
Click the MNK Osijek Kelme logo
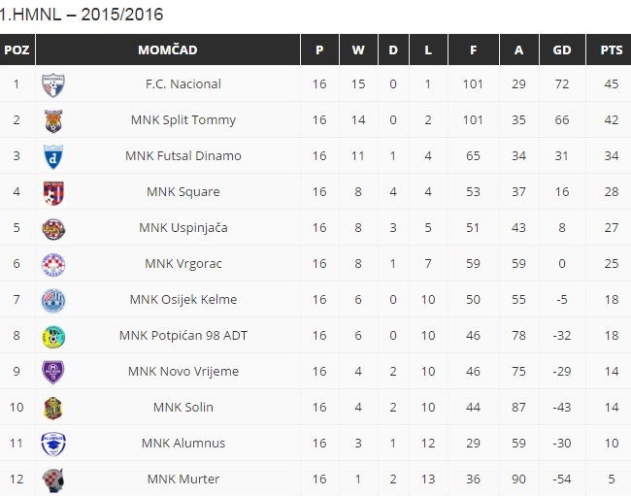click(x=53, y=300)
